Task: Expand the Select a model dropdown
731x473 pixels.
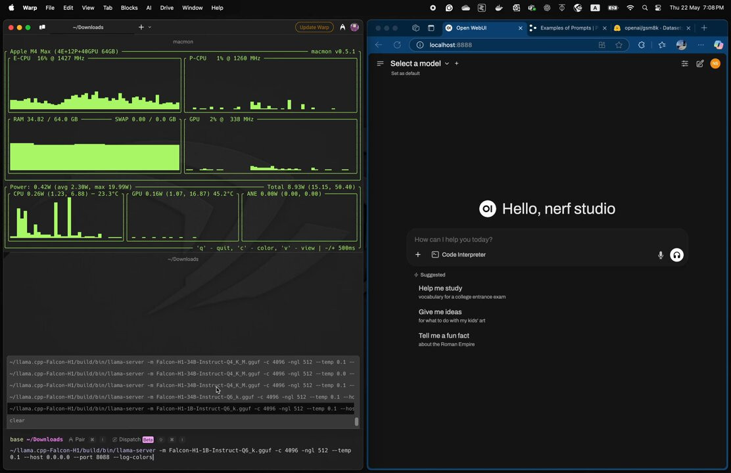Action: click(419, 63)
